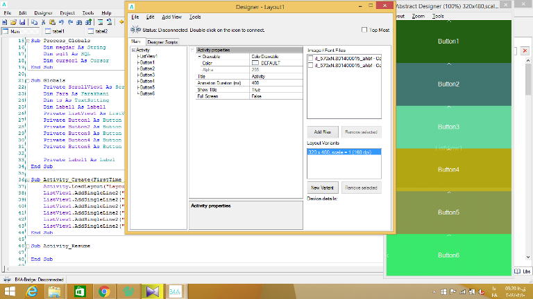Check the first il_570xN file checkbox
The image size is (533, 299).
click(x=310, y=58)
